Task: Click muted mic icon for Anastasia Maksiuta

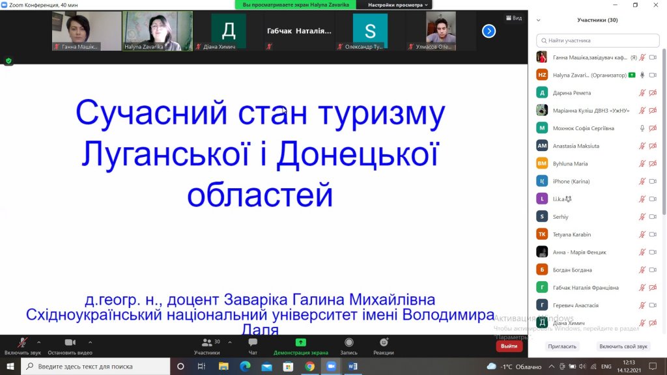Action: (642, 146)
